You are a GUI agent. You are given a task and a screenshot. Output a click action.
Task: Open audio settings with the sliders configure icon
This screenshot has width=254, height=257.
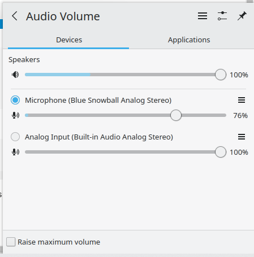(x=222, y=16)
